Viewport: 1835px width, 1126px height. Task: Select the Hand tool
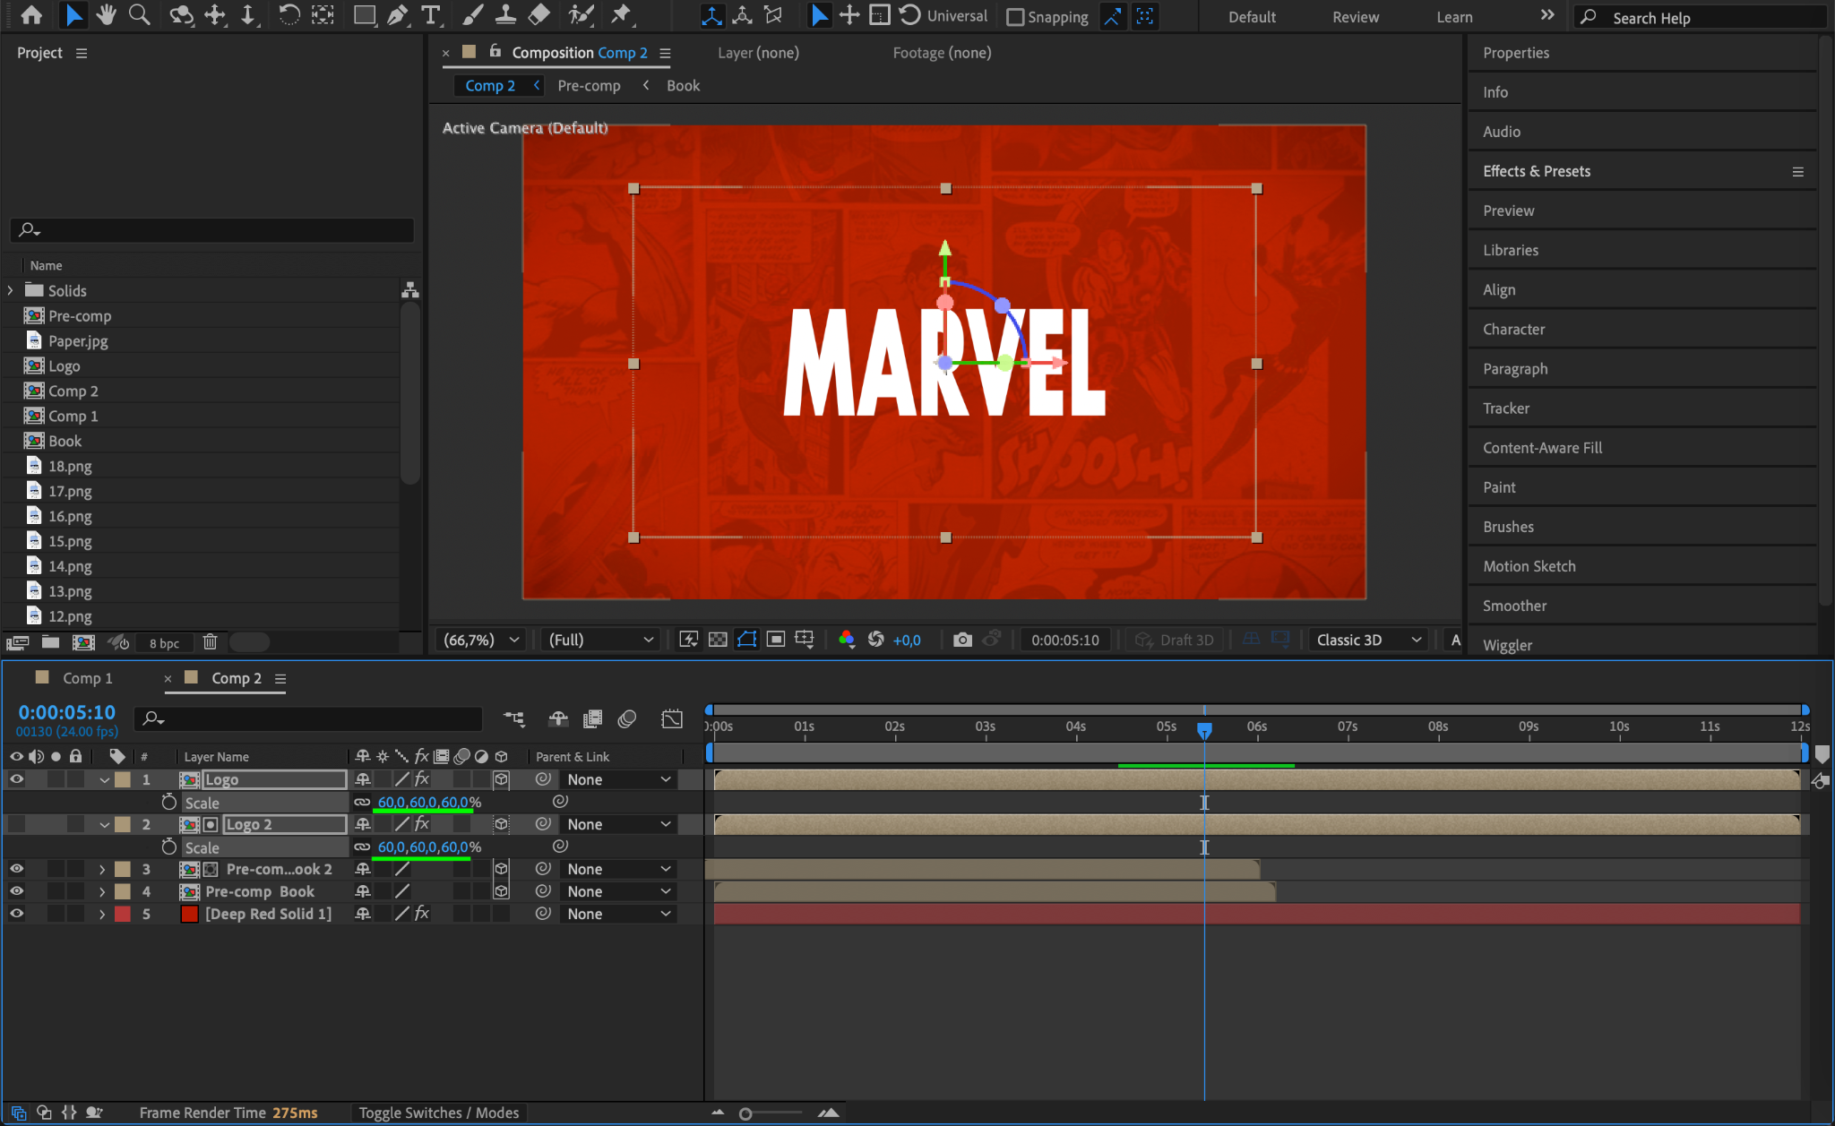[106, 15]
